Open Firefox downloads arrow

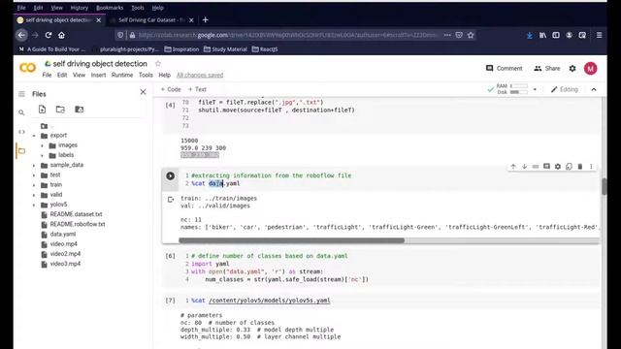pos(530,35)
